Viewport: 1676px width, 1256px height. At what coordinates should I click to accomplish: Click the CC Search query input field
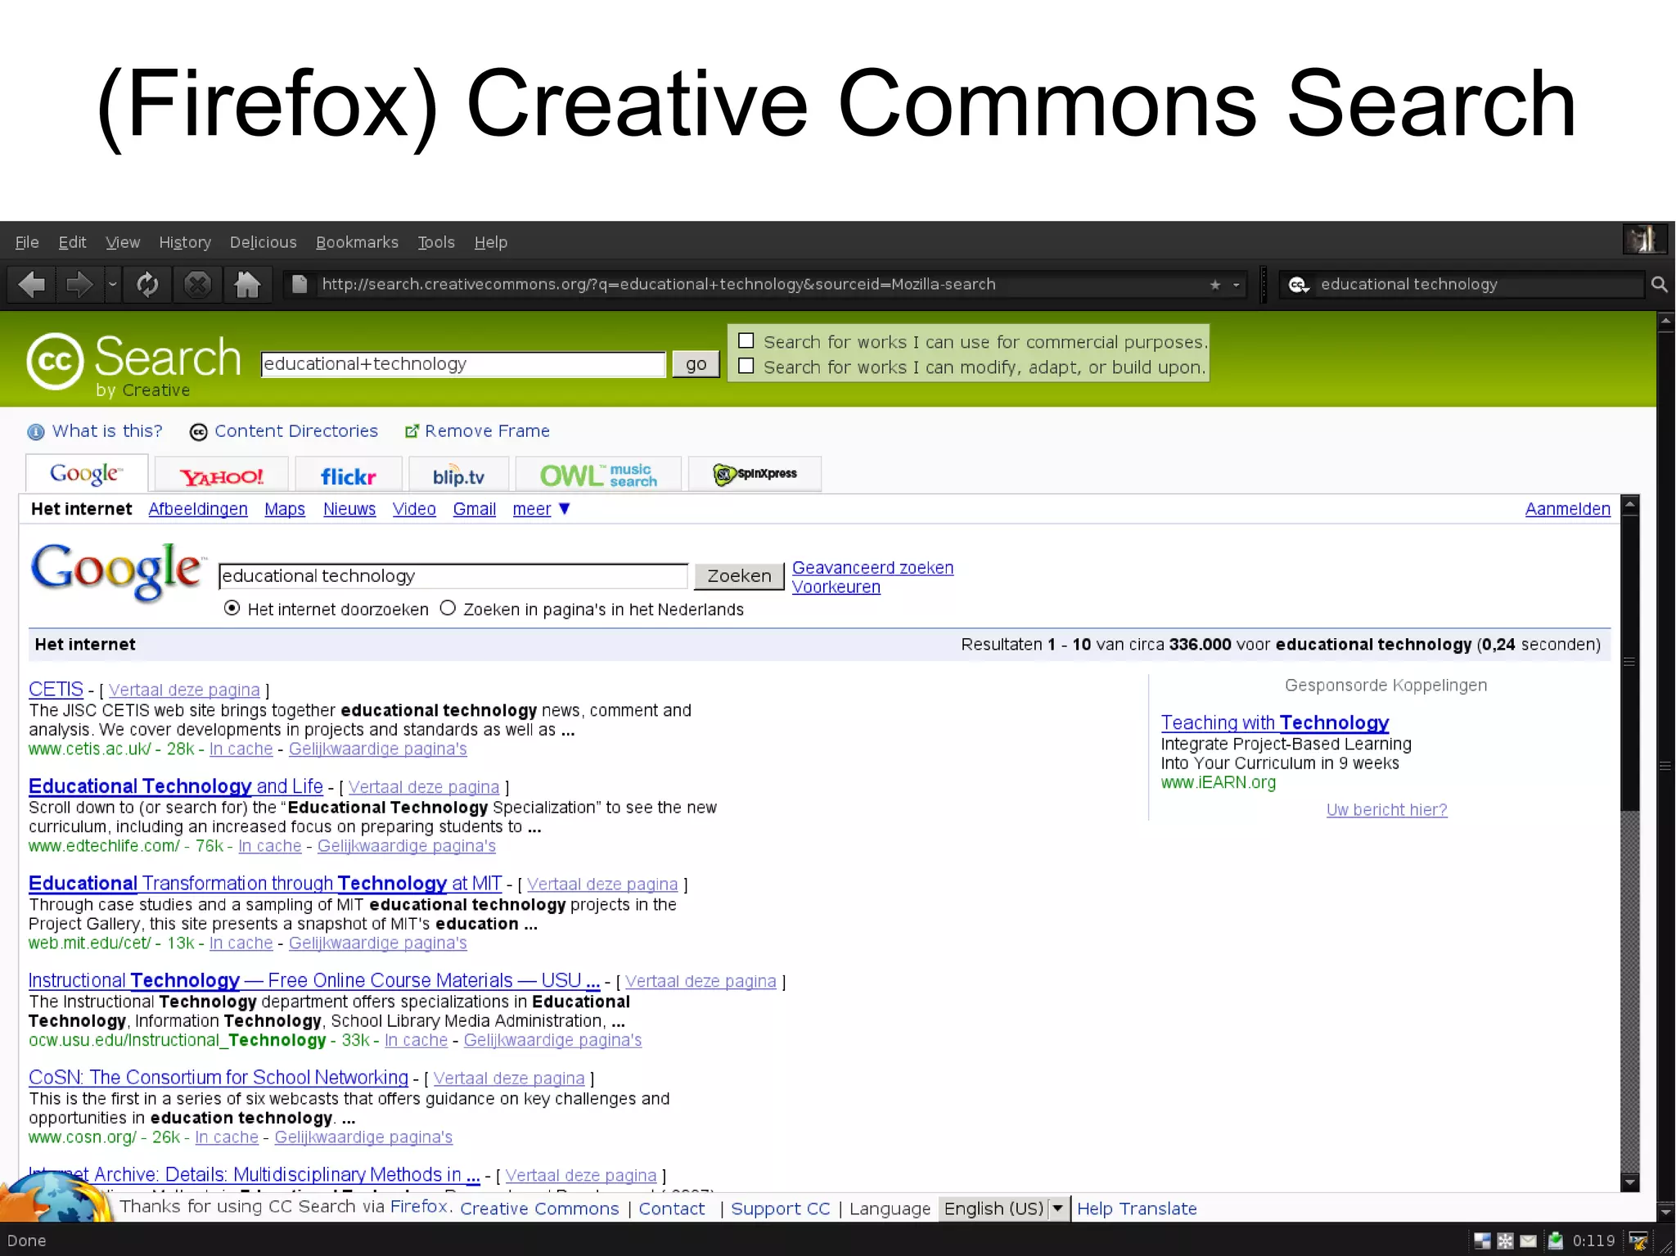coord(463,364)
